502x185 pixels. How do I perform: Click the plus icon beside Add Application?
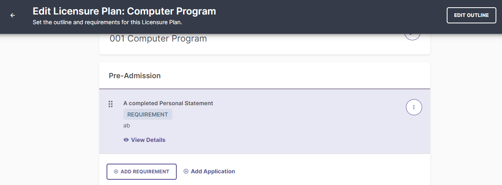click(x=186, y=171)
